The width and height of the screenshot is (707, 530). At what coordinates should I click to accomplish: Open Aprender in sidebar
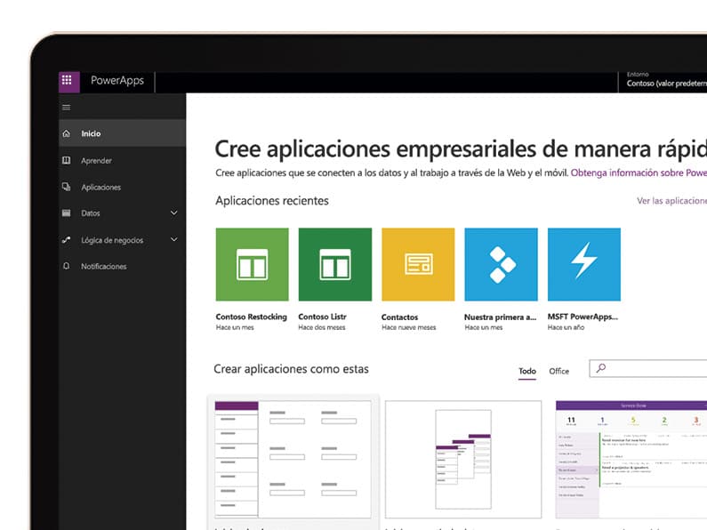pos(122,160)
